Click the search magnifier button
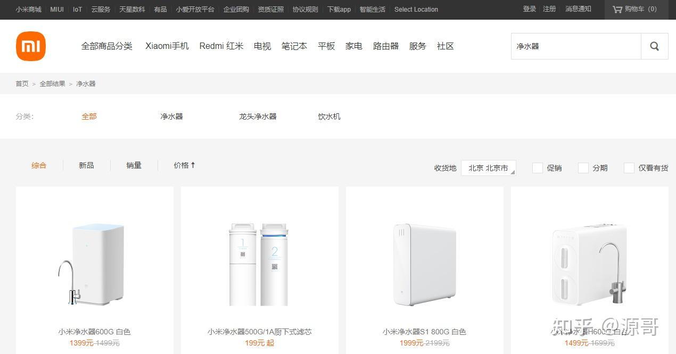This screenshot has width=676, height=354. click(x=655, y=46)
